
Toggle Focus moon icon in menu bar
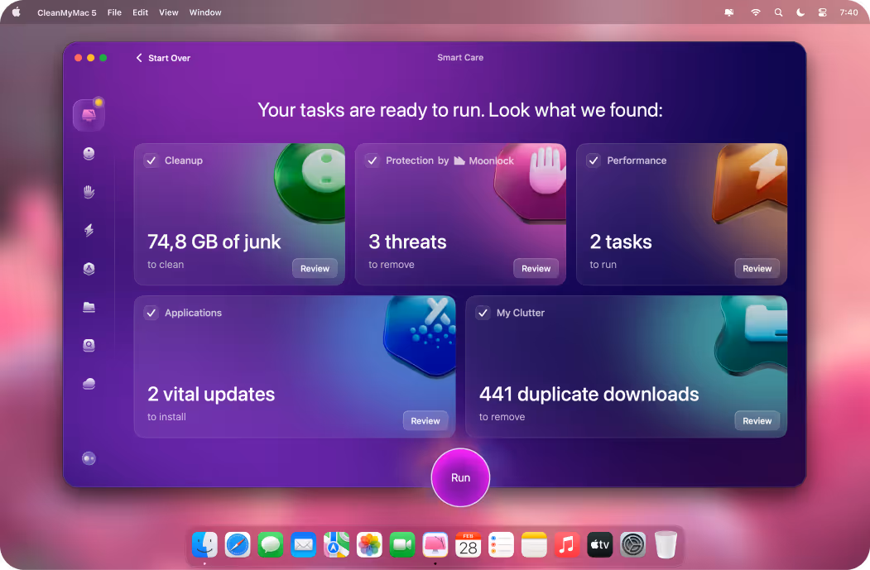click(800, 12)
